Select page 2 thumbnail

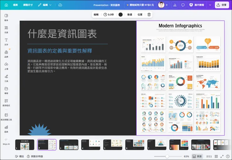(47, 145)
